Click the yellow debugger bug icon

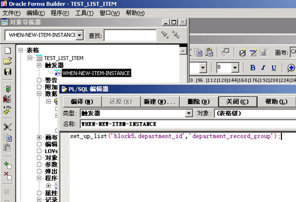7,110
